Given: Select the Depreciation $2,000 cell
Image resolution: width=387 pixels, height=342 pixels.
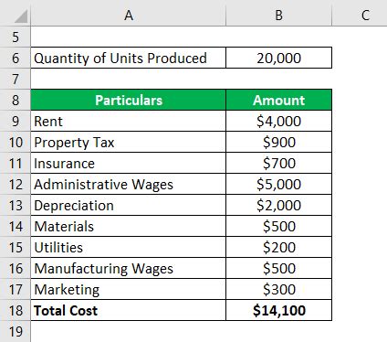Looking at the screenshot, I should pyautogui.click(x=278, y=205).
